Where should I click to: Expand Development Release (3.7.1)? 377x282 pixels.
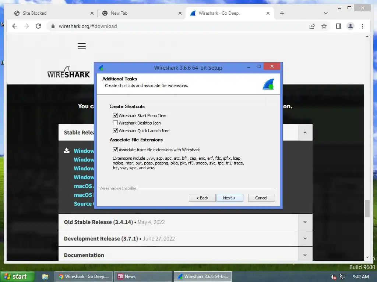305,239
